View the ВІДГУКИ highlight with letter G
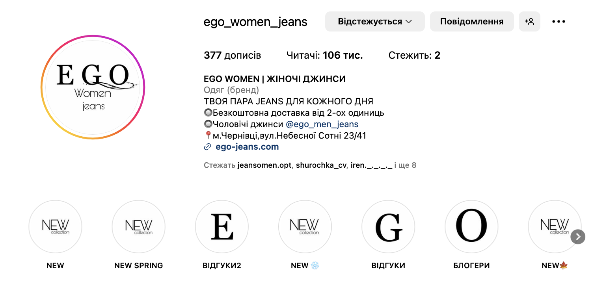592x304 pixels. [388, 227]
